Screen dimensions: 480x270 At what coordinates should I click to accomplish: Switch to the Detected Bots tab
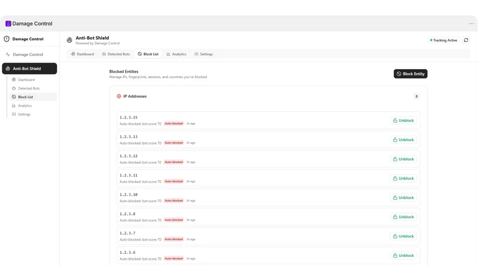116,54
